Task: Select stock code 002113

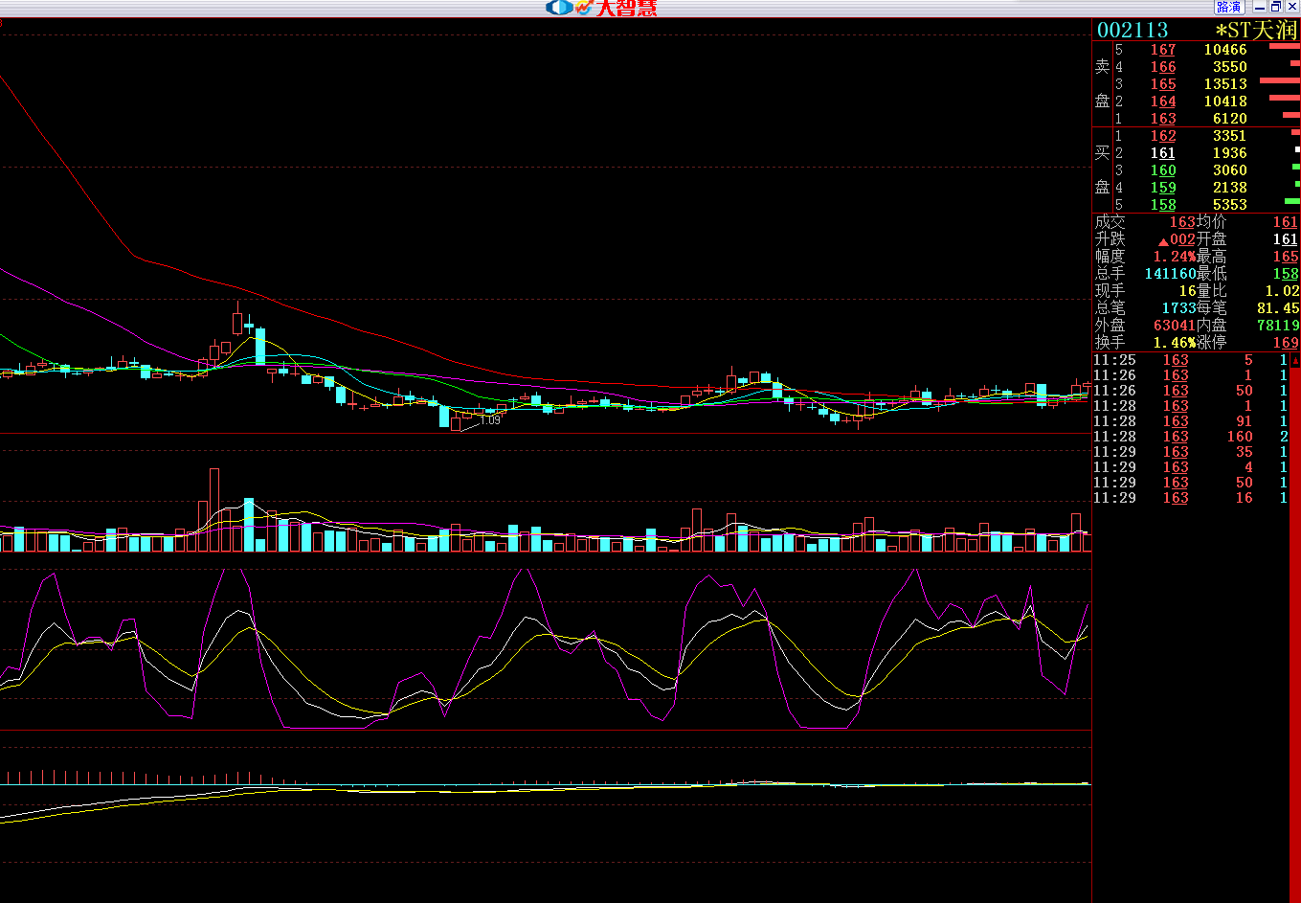Action: pos(1133,31)
